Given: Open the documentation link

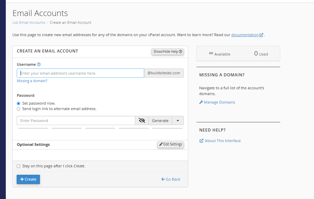Looking at the screenshot, I should pos(247,35).
